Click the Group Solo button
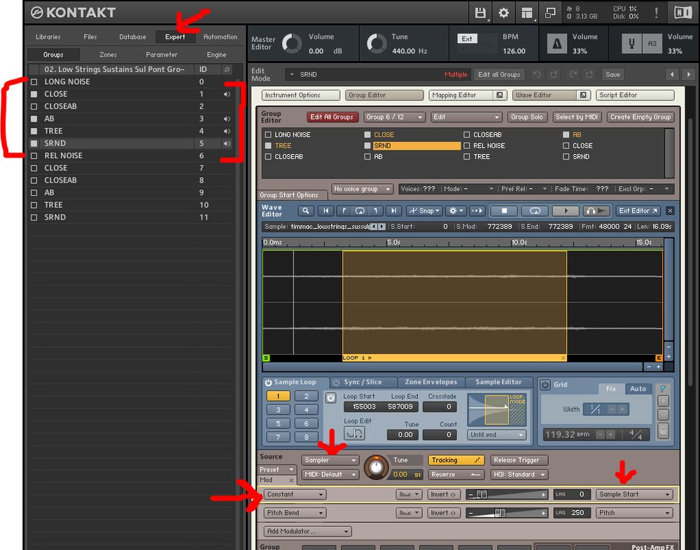 point(527,117)
